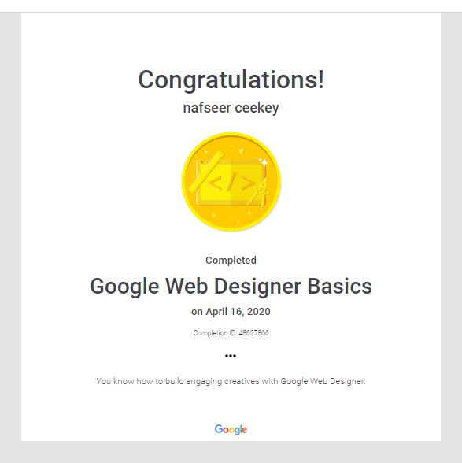Click the Completion ID label text

tap(215, 333)
